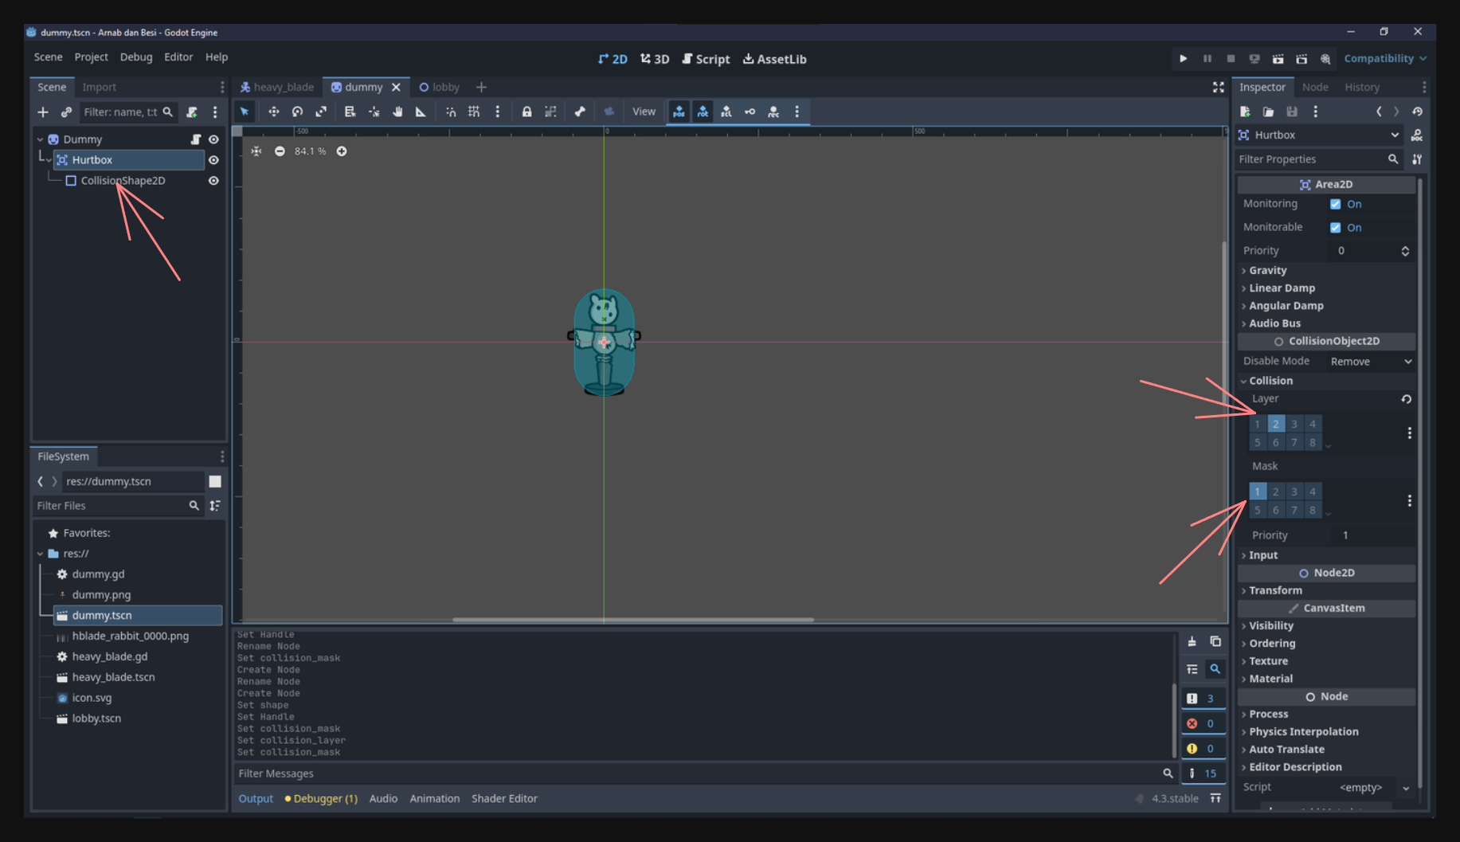
Task: Expand the Gravity property group
Action: (1326, 271)
